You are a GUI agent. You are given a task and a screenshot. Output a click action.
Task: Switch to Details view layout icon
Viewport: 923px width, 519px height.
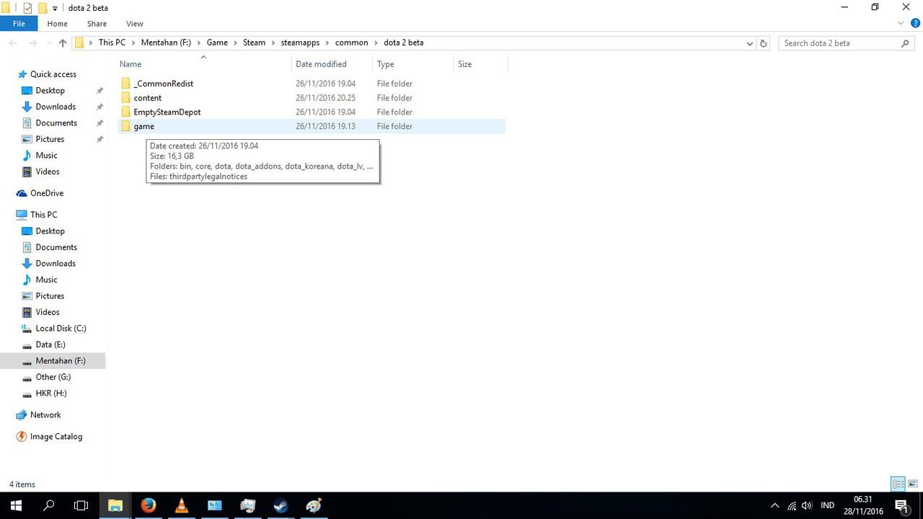pyautogui.click(x=898, y=484)
